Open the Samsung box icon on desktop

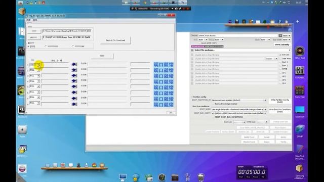click(300, 169)
